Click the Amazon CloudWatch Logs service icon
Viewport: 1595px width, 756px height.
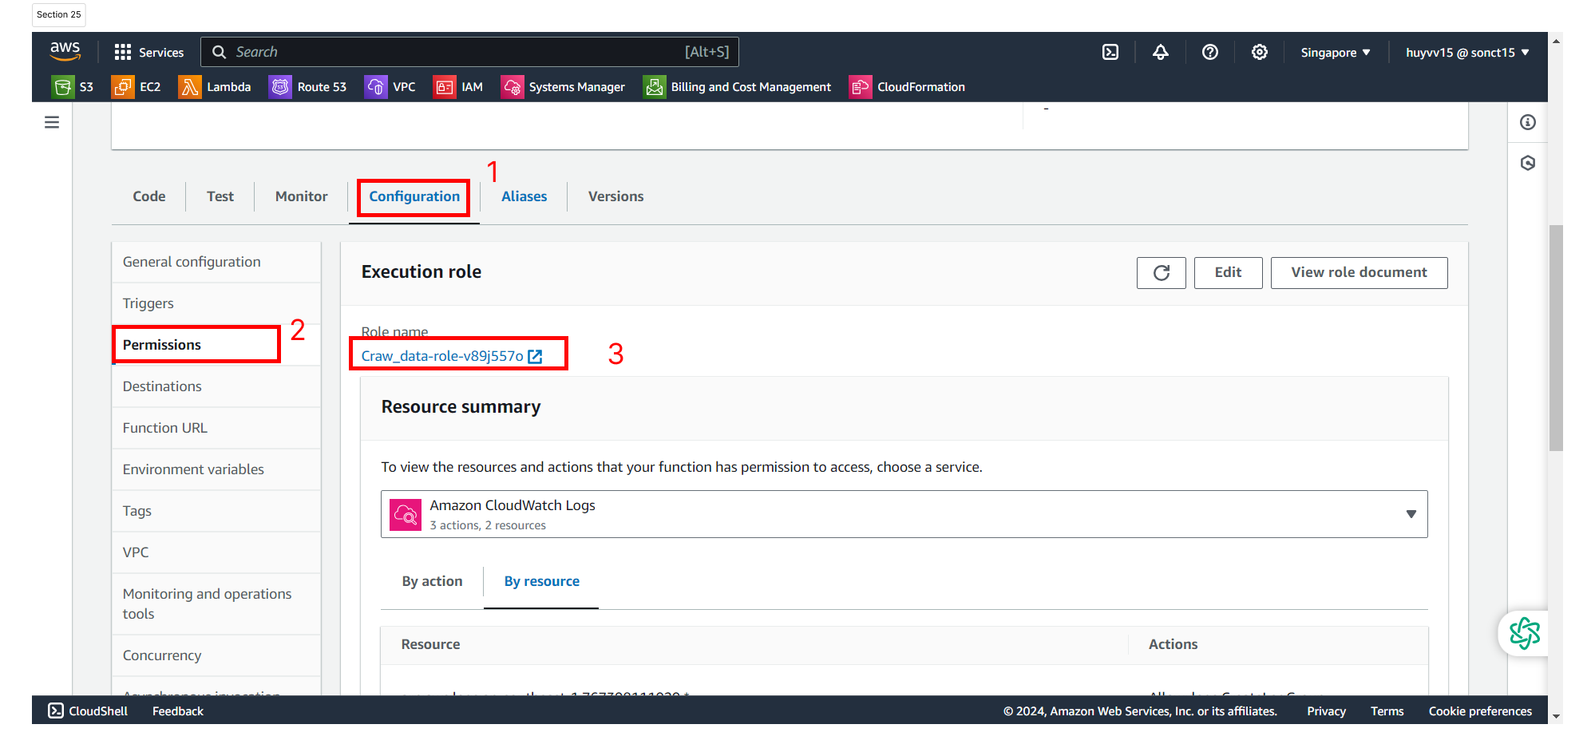coord(406,514)
